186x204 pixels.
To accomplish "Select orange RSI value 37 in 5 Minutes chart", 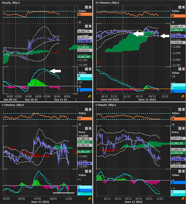I will click(85, 119).
